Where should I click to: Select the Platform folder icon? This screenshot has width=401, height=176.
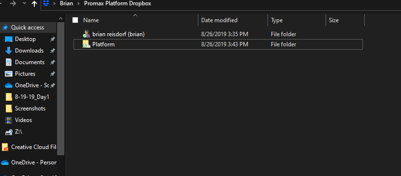pos(87,44)
